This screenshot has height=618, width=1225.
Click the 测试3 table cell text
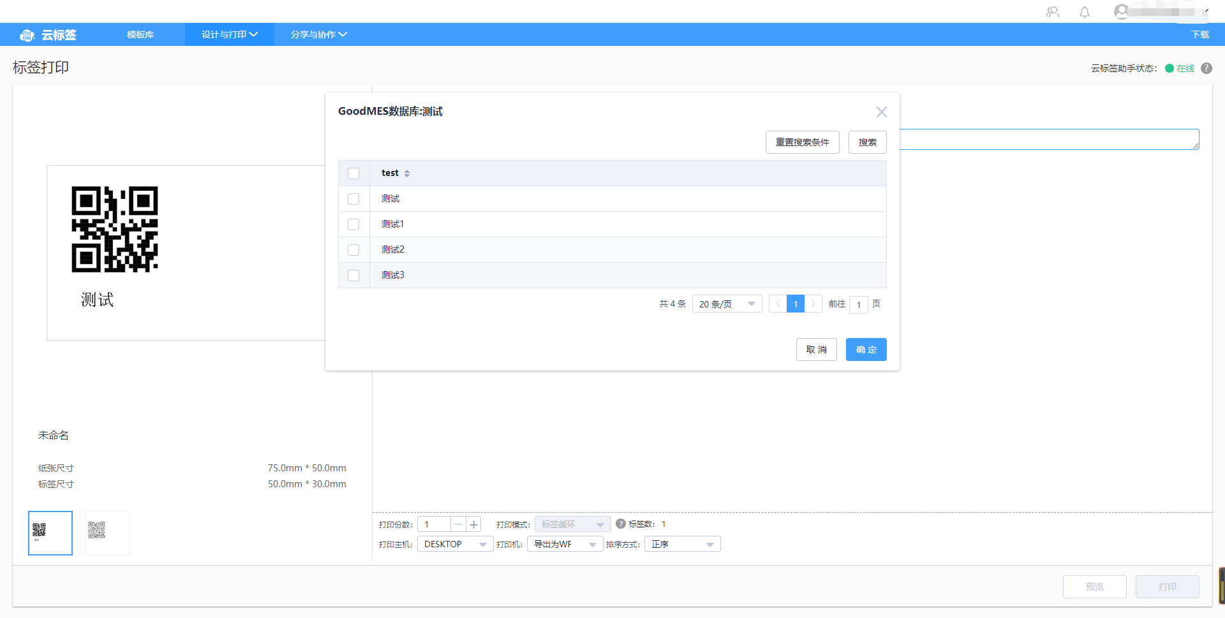(393, 276)
